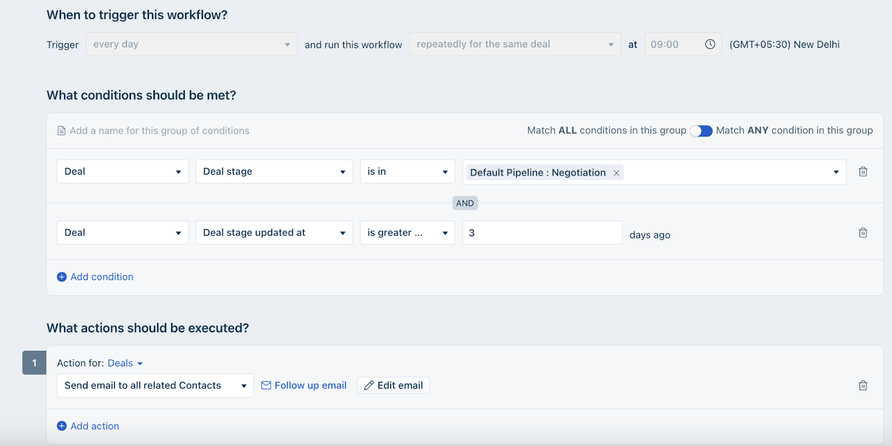Change Action for: Deals selector

pyautogui.click(x=125, y=363)
